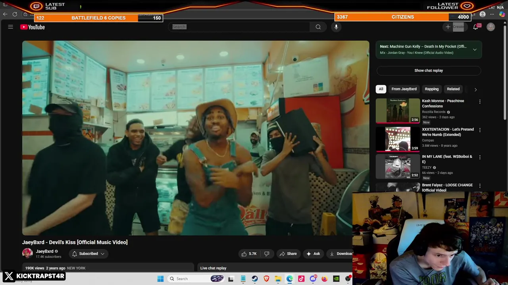This screenshot has width=508, height=285.
Task: Reload the page with the refresh icon
Action: (15, 14)
